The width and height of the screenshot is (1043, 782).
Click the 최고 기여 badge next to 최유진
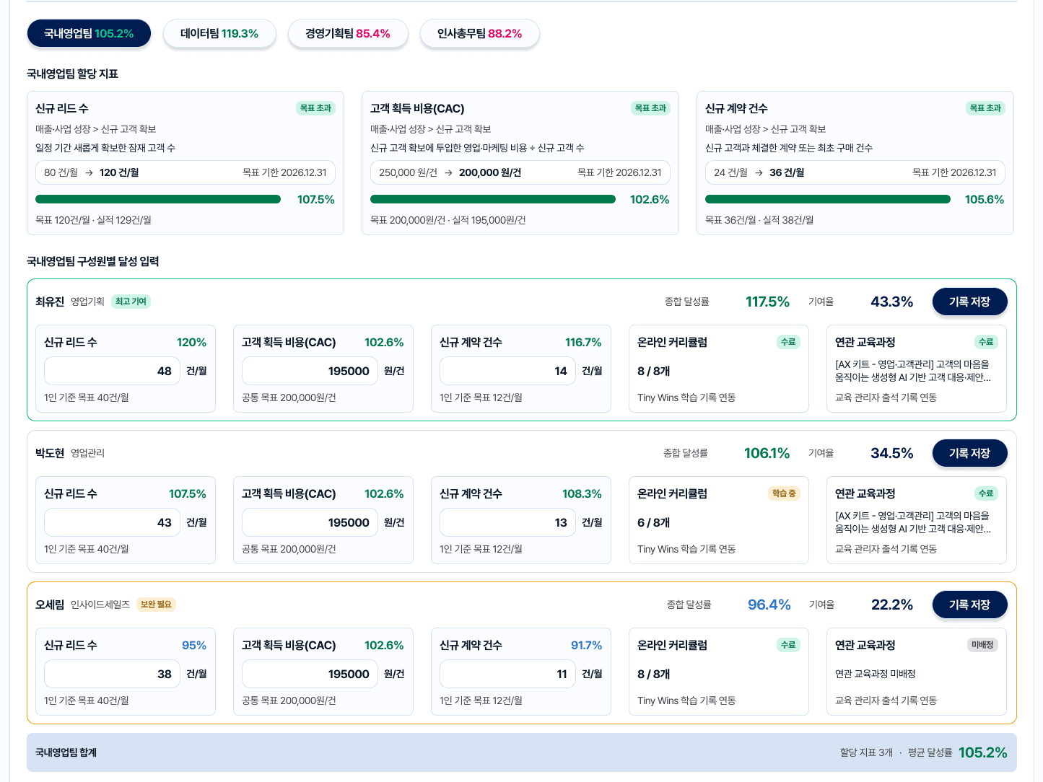(x=131, y=302)
